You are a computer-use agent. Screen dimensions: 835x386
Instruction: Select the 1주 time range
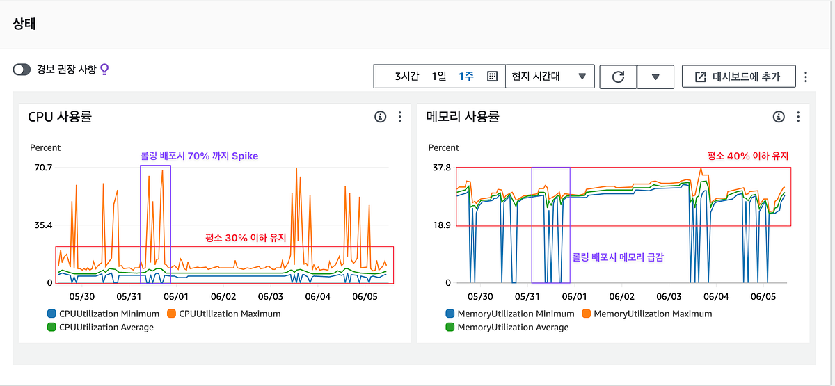(x=466, y=77)
